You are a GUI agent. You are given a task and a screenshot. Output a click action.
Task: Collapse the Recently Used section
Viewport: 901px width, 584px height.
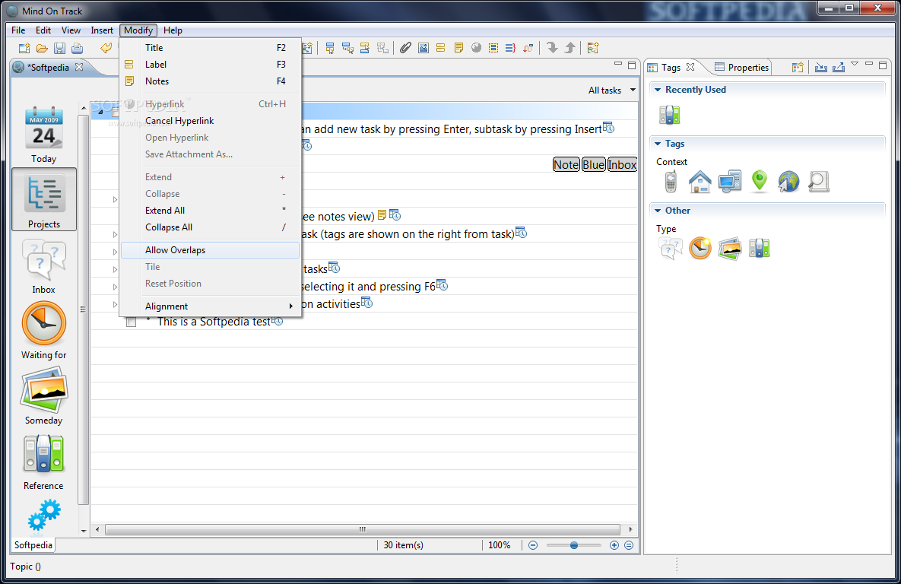tap(658, 90)
